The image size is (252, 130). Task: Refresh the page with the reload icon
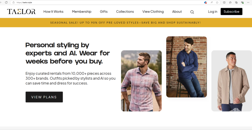[x=6, y=2]
